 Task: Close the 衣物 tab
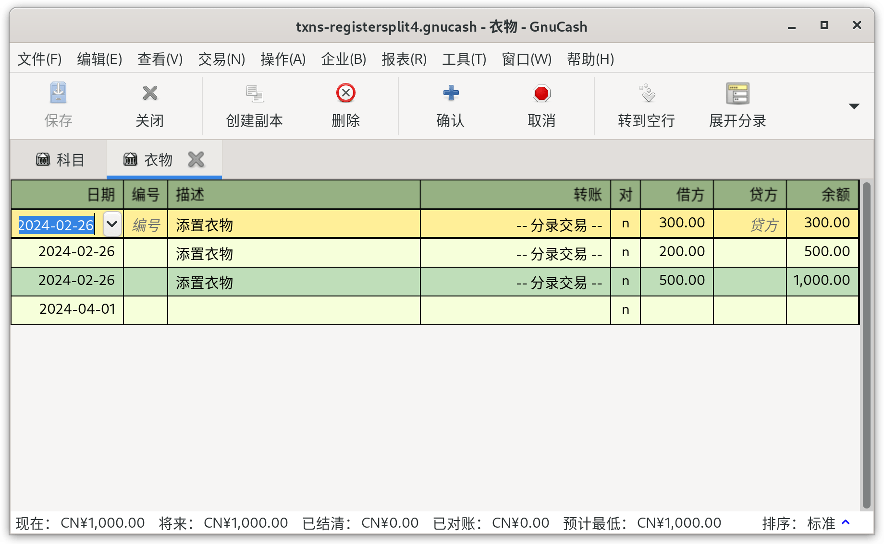[x=196, y=159]
